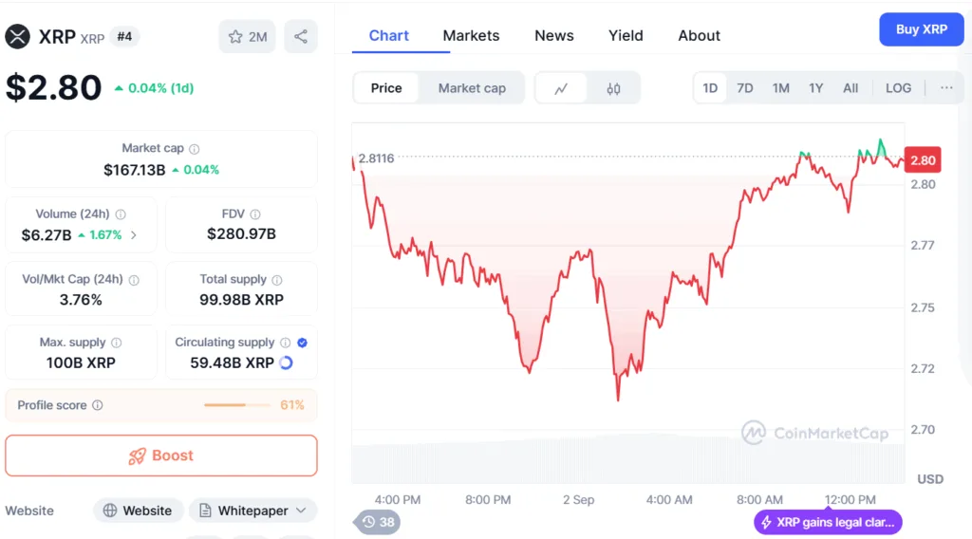Enable LOG scale on the chart
The height and width of the screenshot is (539, 972).
point(898,88)
